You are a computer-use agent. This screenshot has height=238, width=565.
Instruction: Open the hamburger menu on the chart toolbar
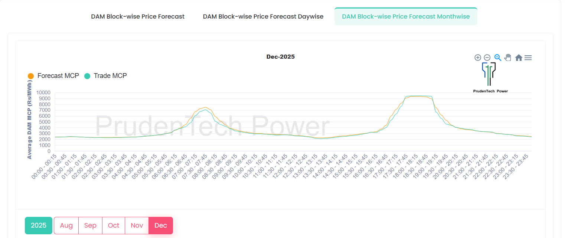528,58
